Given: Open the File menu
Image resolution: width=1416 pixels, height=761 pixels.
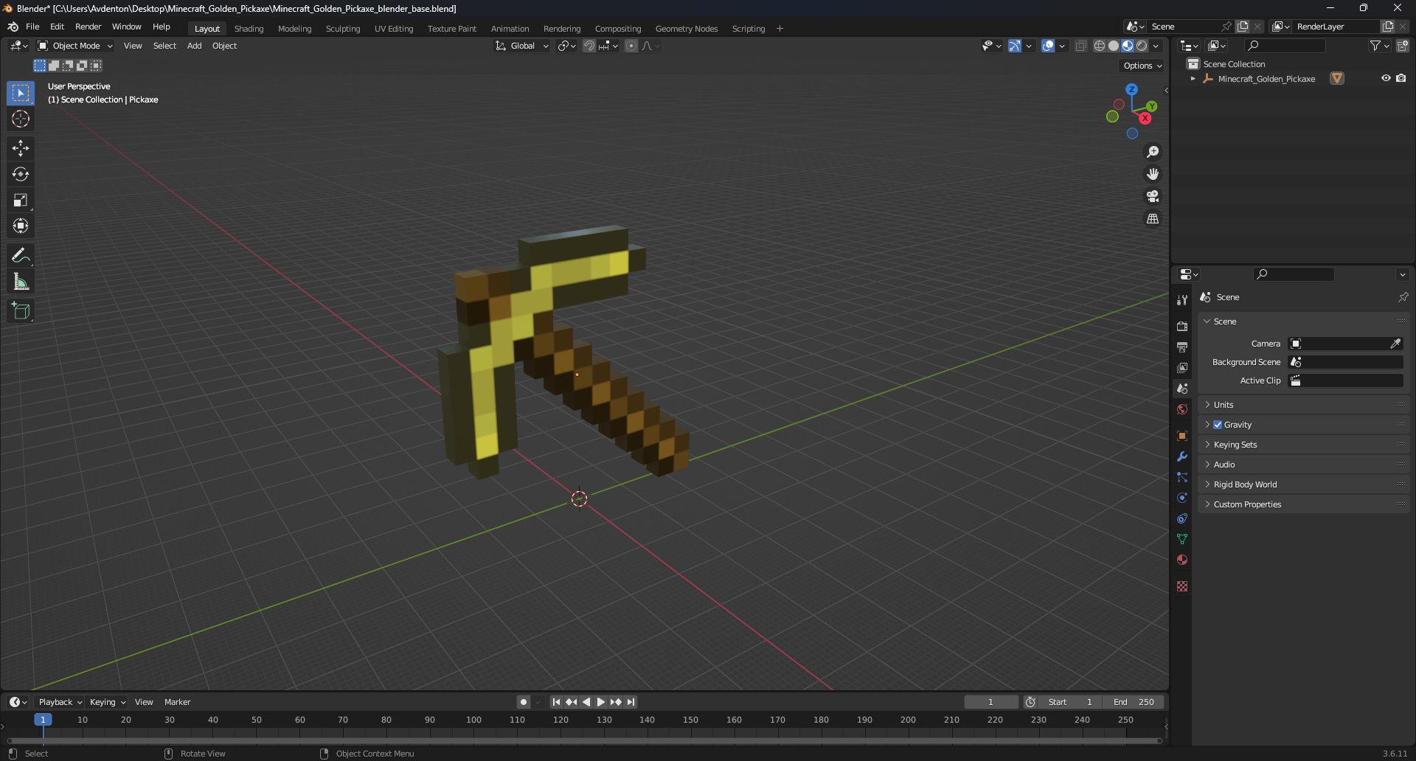Looking at the screenshot, I should tap(32, 27).
